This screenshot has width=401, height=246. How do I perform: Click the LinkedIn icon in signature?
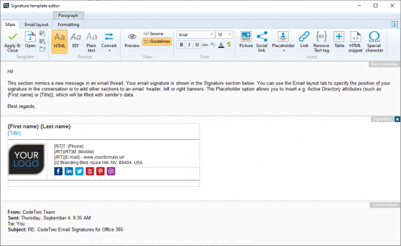69,171
